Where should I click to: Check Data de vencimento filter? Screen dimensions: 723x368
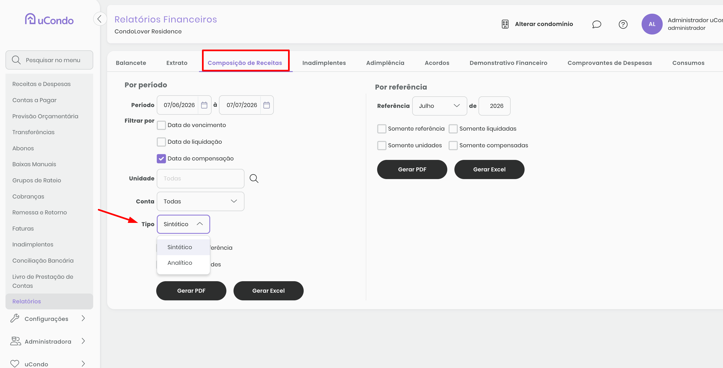[161, 125]
